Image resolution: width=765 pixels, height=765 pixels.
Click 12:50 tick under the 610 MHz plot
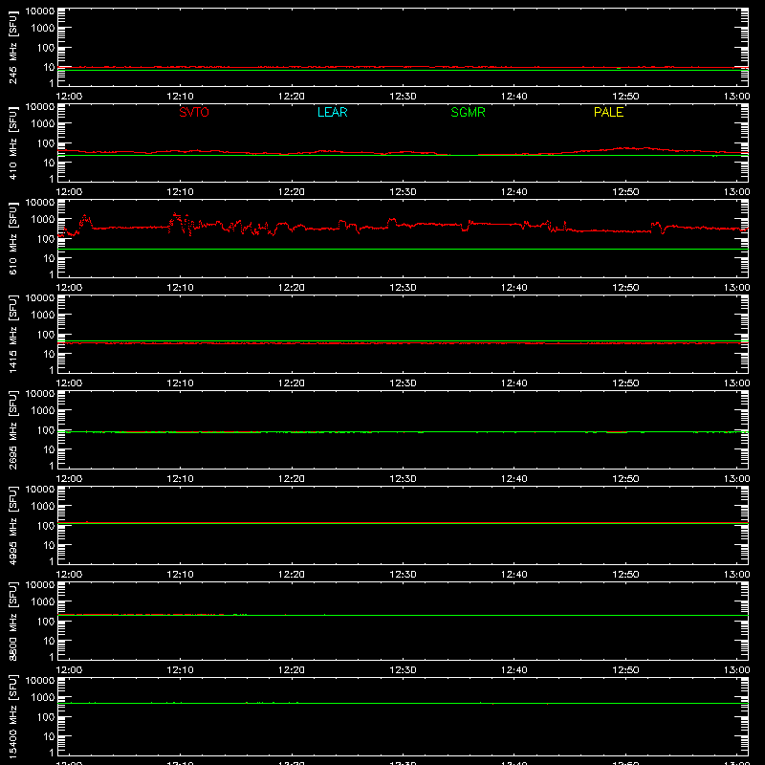click(625, 288)
